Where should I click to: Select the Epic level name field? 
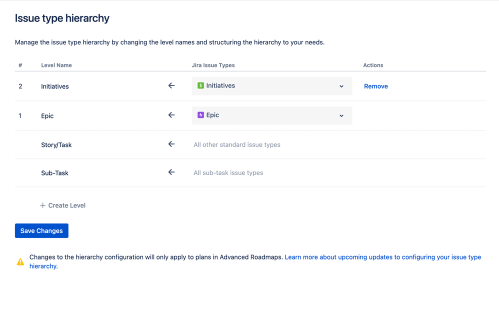(47, 116)
